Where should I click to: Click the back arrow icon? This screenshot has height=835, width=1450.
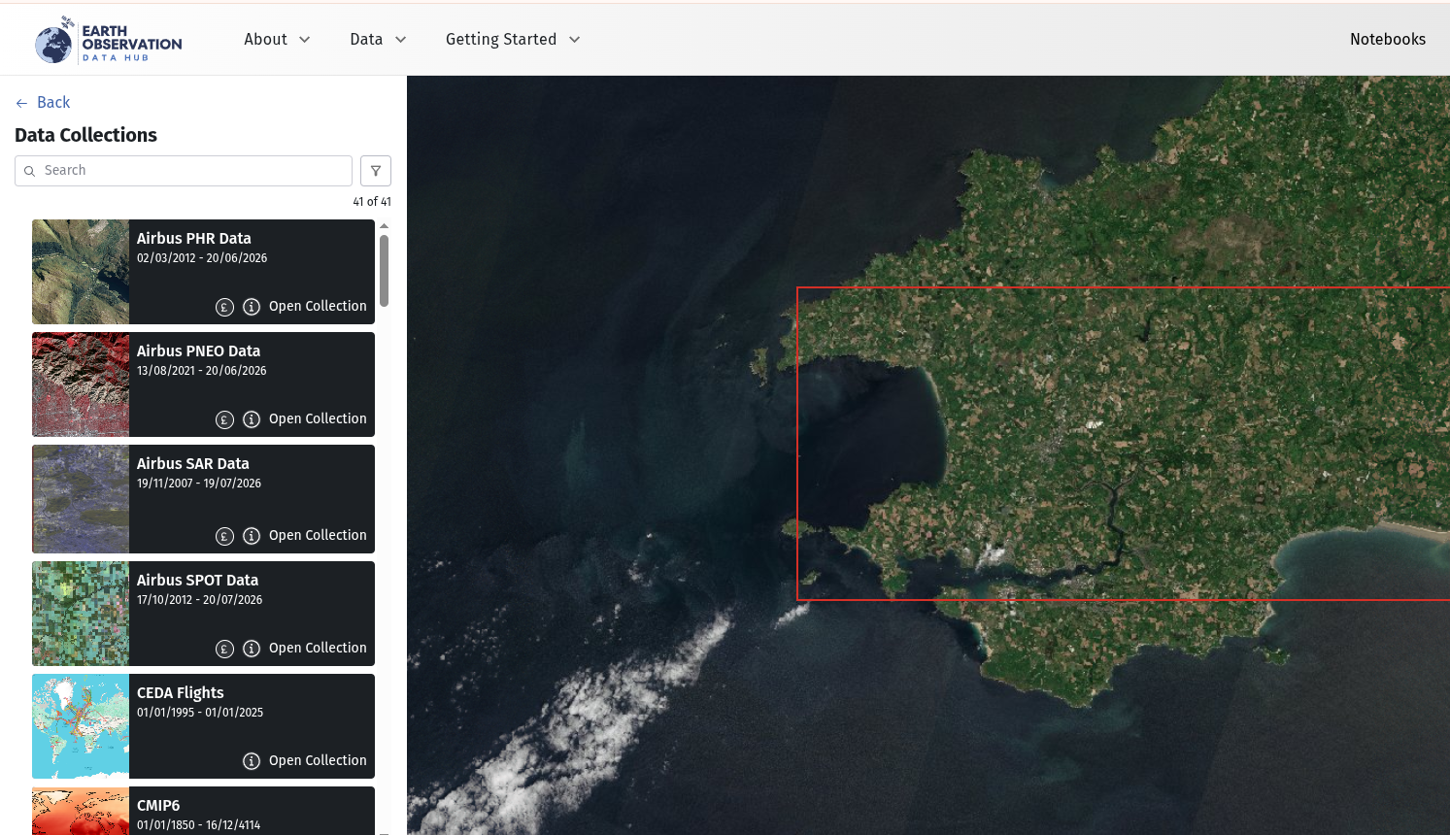(x=21, y=103)
